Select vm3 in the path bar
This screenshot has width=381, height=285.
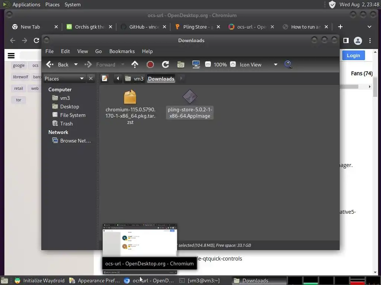(x=134, y=79)
